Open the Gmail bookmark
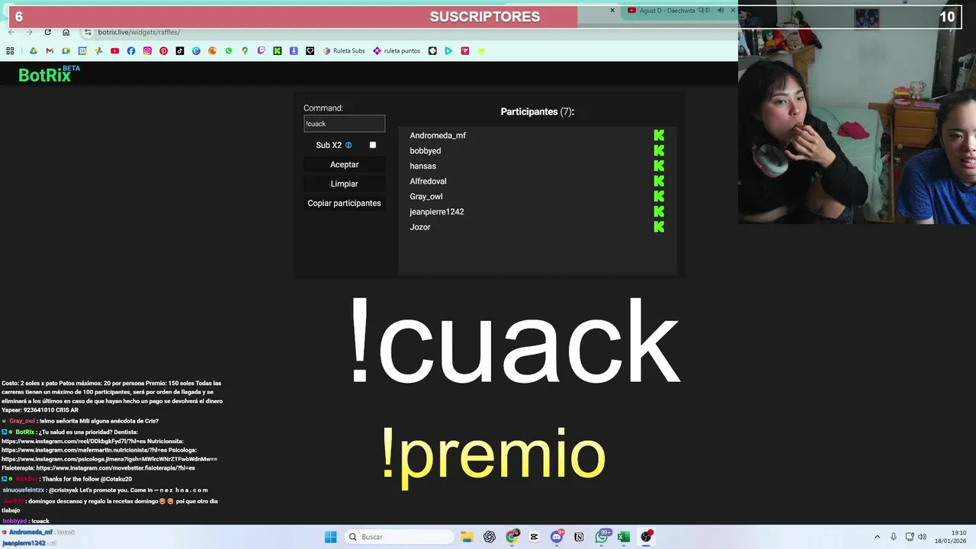Viewport: 976px width, 549px height. click(50, 51)
